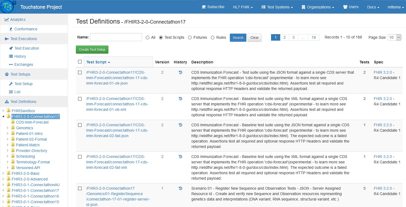Check the cds-imm-forecast-02-fail-xml row checkbox
The image size is (406, 207).
click(x=80, y=157)
